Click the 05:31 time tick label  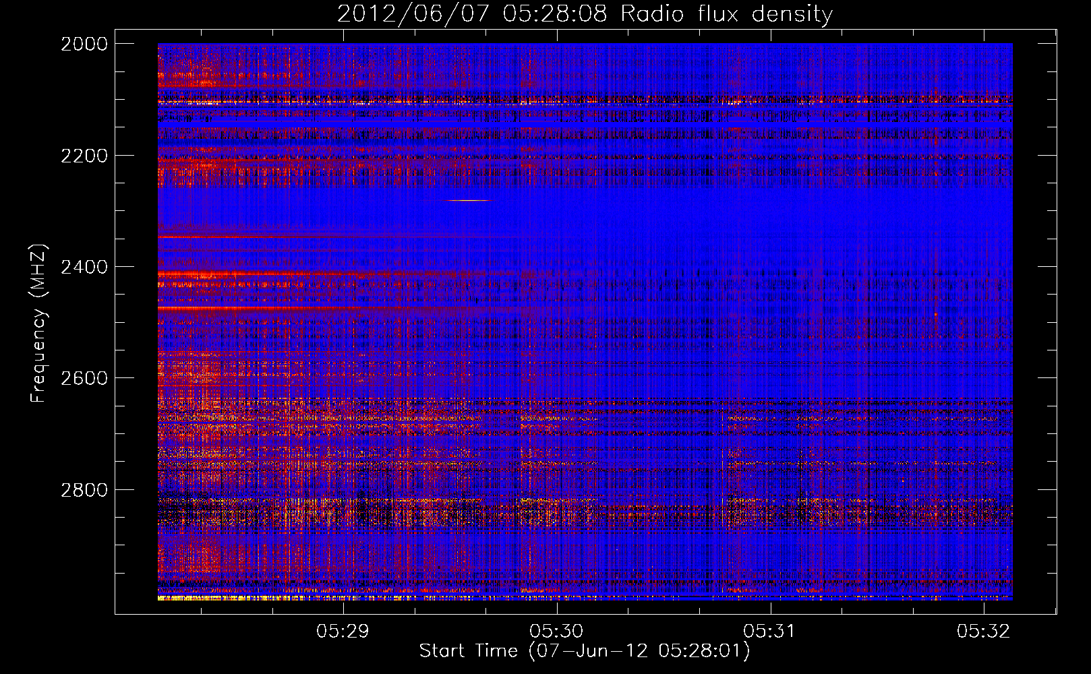pyautogui.click(x=770, y=631)
